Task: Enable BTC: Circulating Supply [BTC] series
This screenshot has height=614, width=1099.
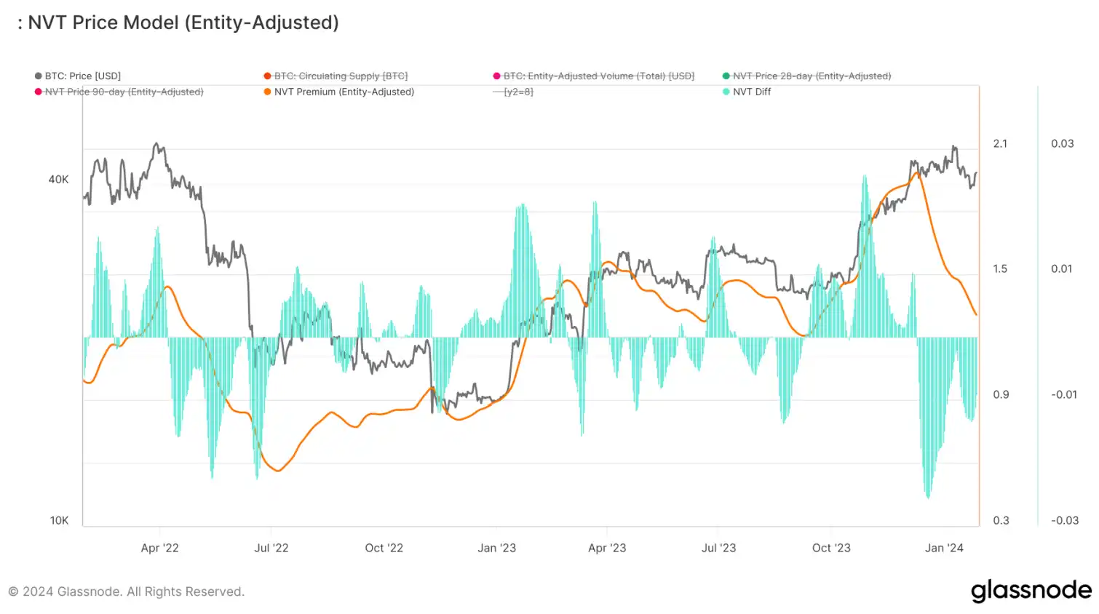Action: pos(341,76)
